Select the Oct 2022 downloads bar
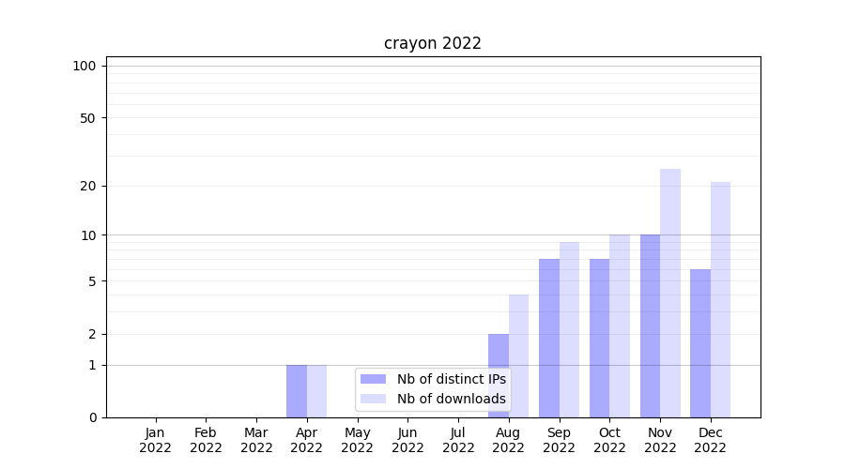The image size is (845, 469). 620,325
